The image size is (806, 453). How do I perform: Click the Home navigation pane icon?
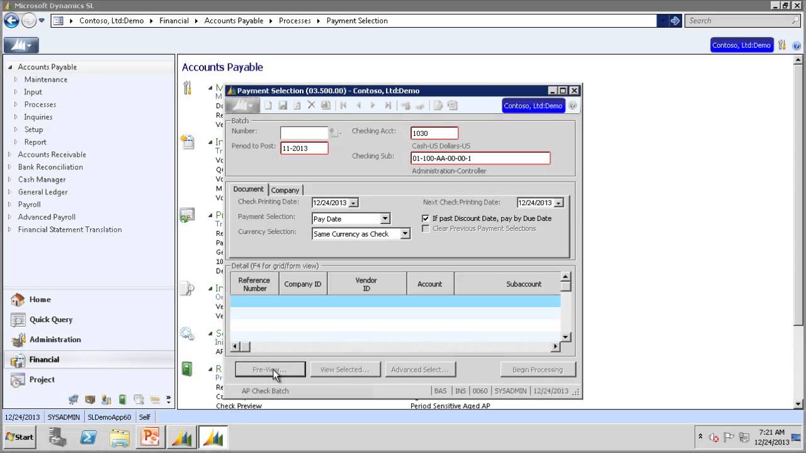[x=18, y=299]
